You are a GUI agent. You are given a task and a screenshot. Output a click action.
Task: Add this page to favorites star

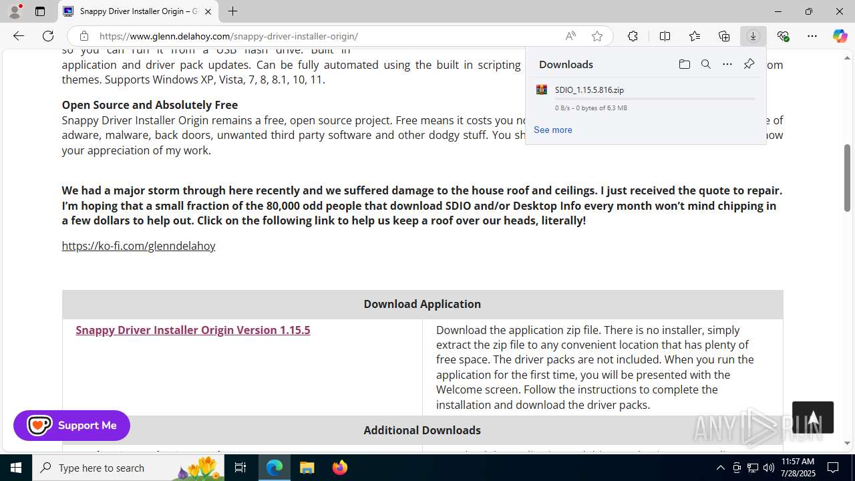tap(597, 36)
